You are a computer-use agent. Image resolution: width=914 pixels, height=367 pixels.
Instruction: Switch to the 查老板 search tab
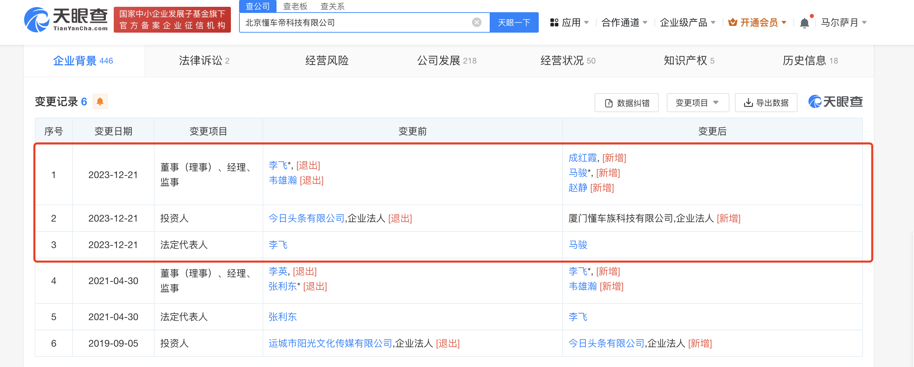[295, 6]
